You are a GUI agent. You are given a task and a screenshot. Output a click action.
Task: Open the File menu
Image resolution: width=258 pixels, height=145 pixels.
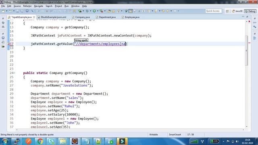pyautogui.click(x=3, y=6)
